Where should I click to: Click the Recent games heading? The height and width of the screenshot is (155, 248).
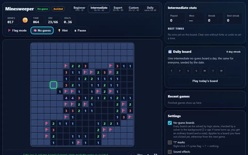179,96
